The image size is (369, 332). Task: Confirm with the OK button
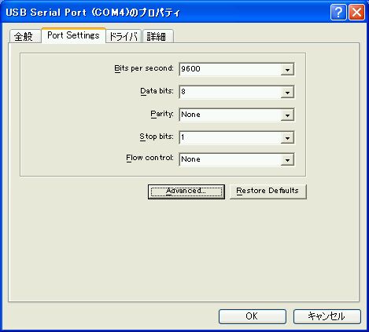pyautogui.click(x=253, y=316)
